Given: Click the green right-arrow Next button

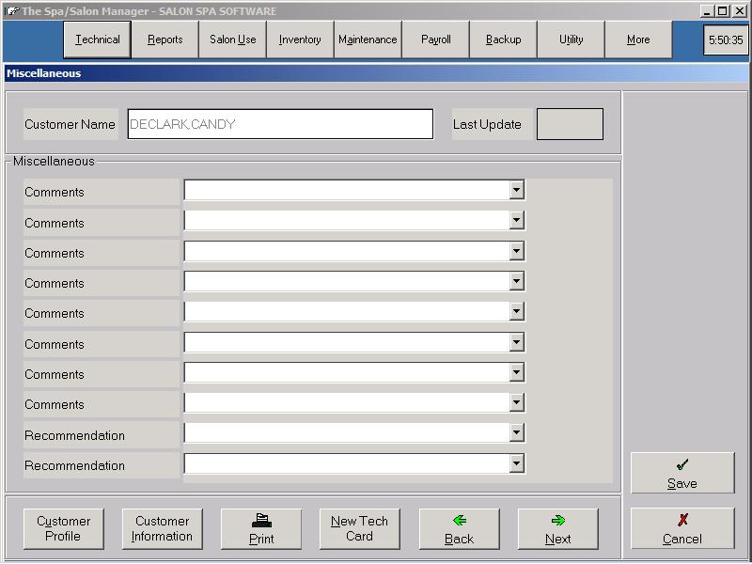Looking at the screenshot, I should point(557,529).
